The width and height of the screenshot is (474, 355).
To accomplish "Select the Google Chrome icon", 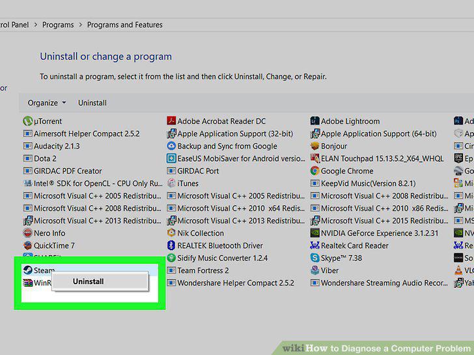I will point(314,171).
